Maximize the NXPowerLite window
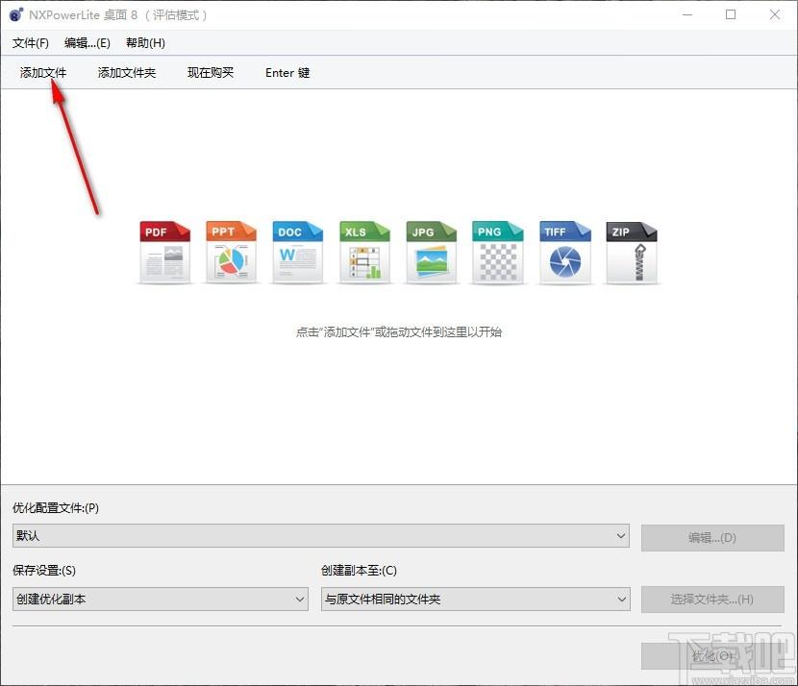Viewport: 798px width, 686px height. 731,14
